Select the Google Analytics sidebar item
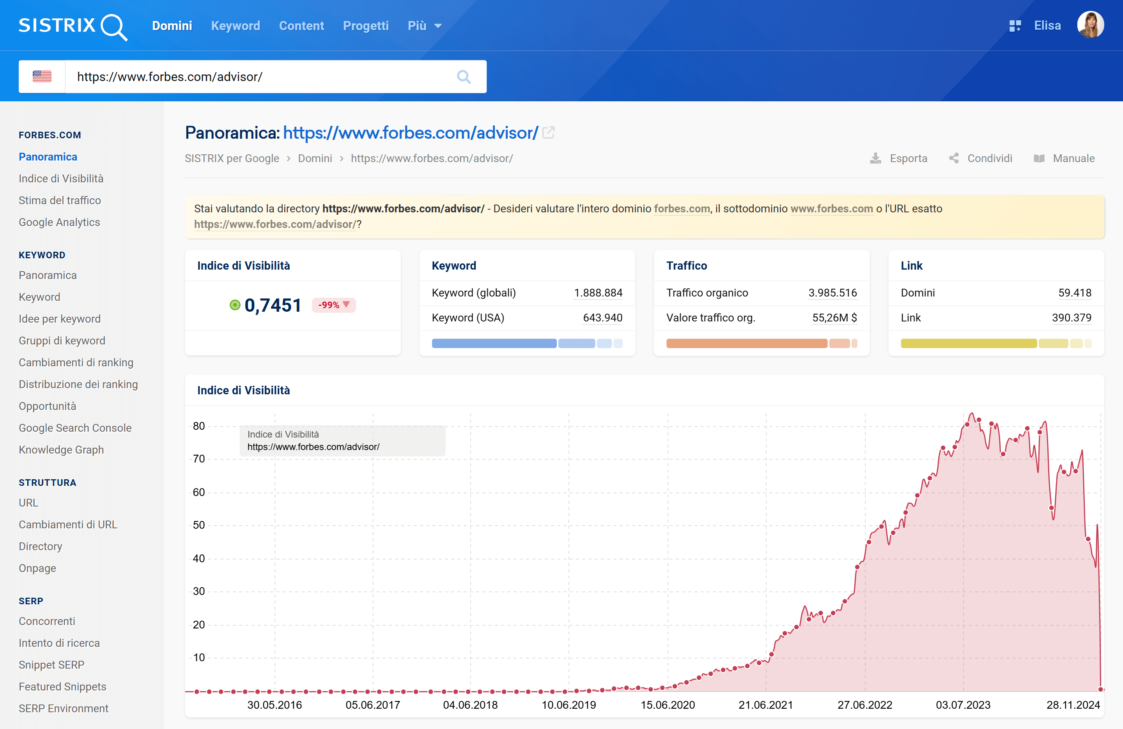The width and height of the screenshot is (1123, 729). [x=60, y=222]
